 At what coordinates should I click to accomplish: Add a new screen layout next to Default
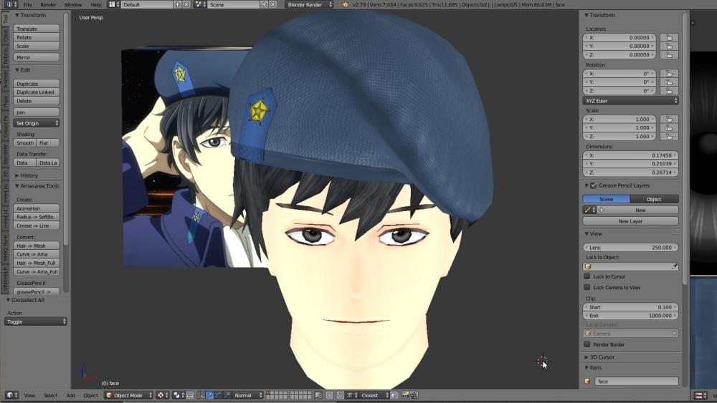177,4
